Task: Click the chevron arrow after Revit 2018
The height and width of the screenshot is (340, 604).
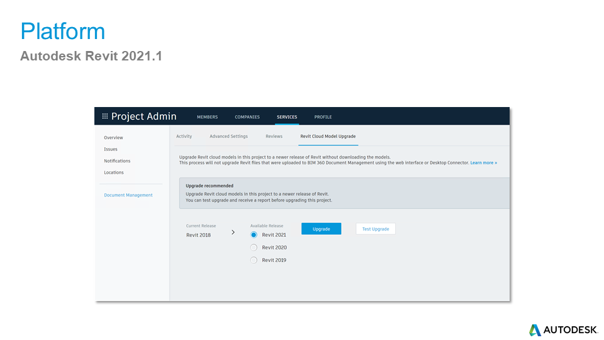Action: (x=233, y=232)
